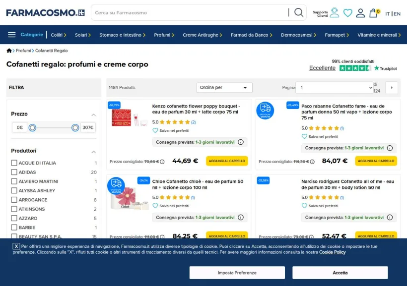Show delivery info icon for Narciso Rodriguez
This screenshot has height=286, width=407.
point(390,217)
